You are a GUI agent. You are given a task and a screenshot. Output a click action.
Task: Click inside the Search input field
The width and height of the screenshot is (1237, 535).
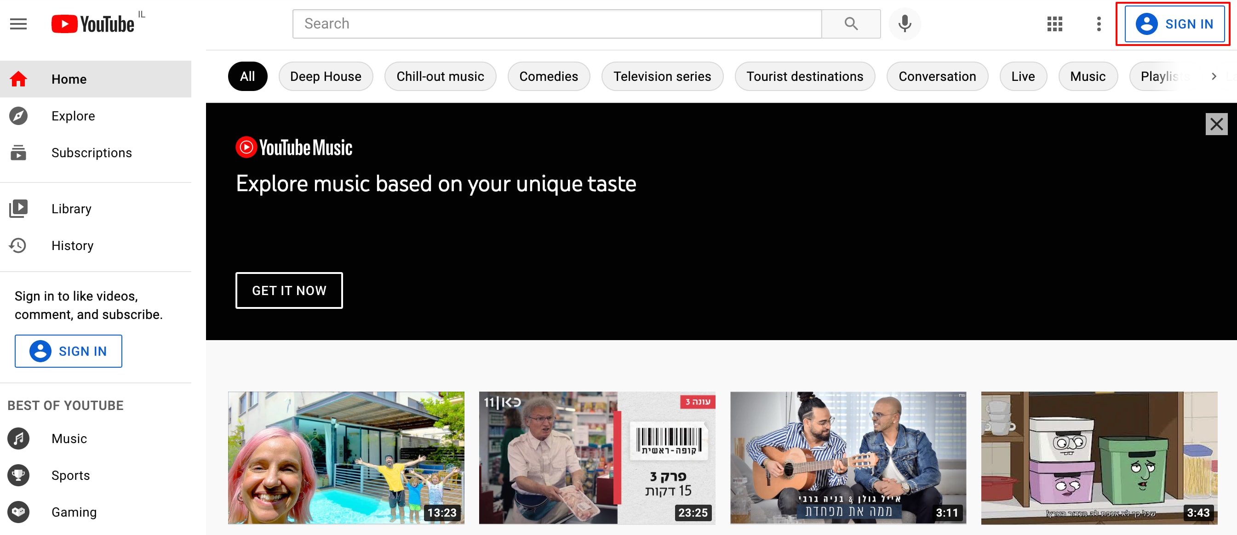point(557,23)
